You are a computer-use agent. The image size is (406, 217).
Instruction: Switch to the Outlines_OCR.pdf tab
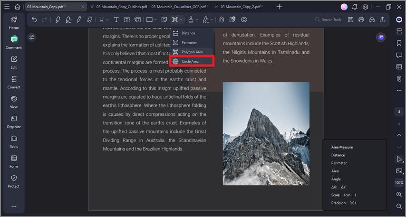coord(179,7)
